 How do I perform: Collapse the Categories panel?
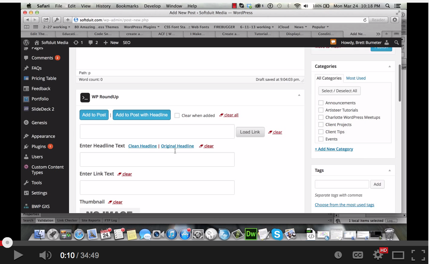(389, 66)
